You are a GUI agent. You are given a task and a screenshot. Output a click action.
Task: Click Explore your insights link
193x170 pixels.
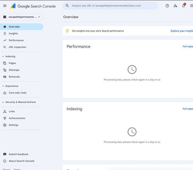pyautogui.click(x=182, y=31)
